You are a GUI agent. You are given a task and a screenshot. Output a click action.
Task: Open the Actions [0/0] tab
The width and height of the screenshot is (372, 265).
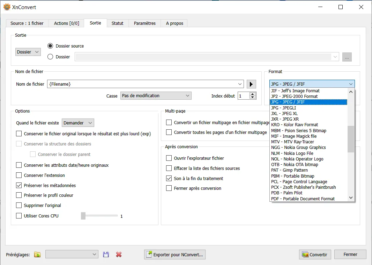(66, 23)
